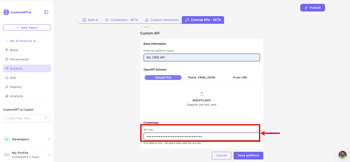Switch to Custom connectors tab

coord(162,20)
